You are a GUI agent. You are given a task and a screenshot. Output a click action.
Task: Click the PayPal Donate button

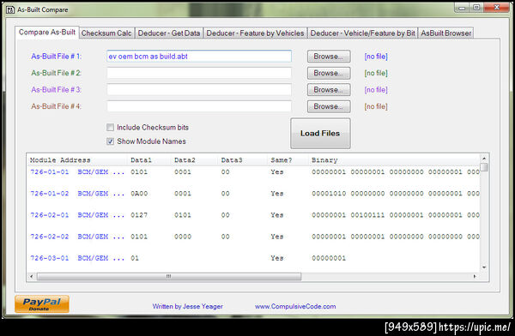click(42, 303)
